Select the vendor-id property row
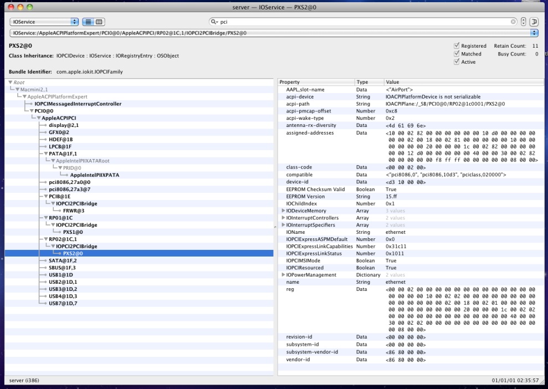548x389 pixels. click(x=411, y=359)
